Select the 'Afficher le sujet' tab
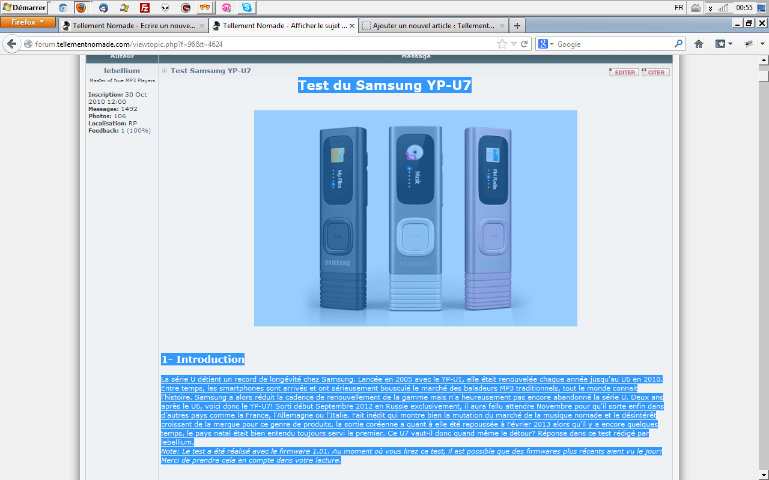Screen dimensions: 769x480 point(285,26)
